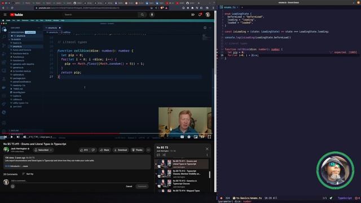The width and height of the screenshot is (361, 203).
Task: Click the round webcam avatar overlay
Action: 335,170
